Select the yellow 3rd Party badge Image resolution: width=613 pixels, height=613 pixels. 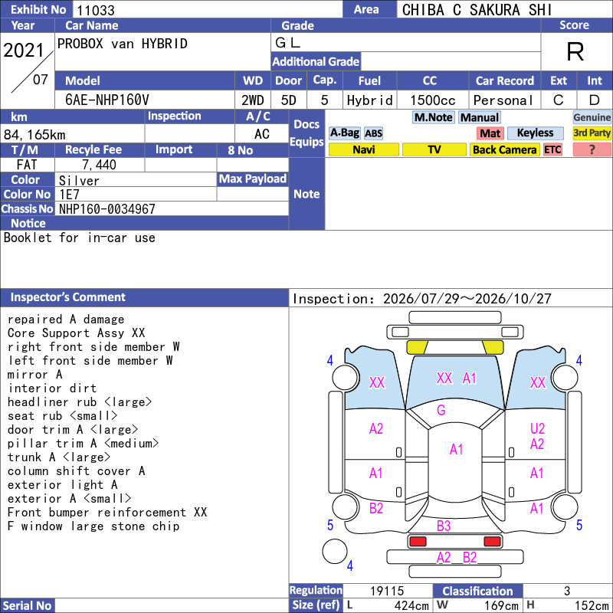pyautogui.click(x=592, y=133)
